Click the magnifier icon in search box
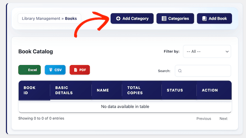The height and width of the screenshot is (138, 246). pyautogui.click(x=180, y=71)
